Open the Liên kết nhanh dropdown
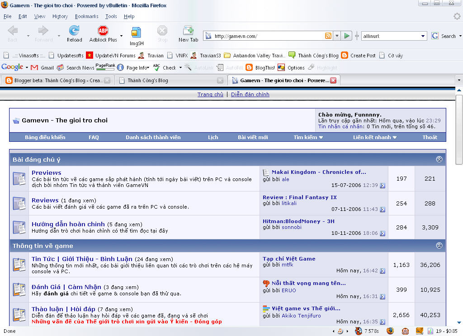This screenshot has width=463, height=336. (374, 137)
